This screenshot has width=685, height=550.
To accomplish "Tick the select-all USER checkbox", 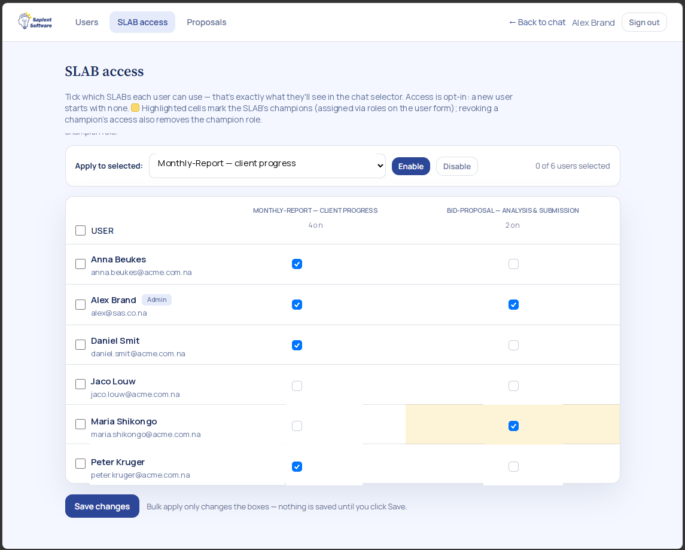I will click(x=80, y=231).
